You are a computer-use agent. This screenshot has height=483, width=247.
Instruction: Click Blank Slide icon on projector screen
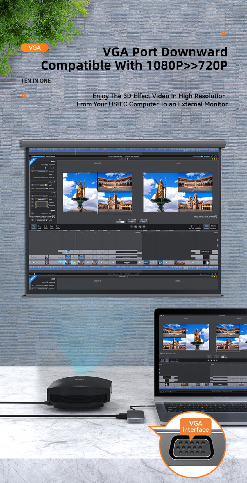(198, 227)
